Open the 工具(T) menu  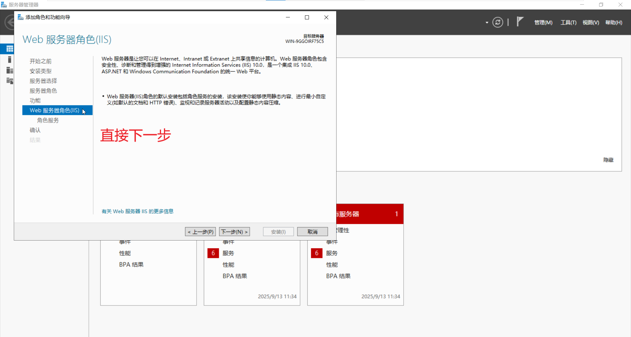(568, 22)
